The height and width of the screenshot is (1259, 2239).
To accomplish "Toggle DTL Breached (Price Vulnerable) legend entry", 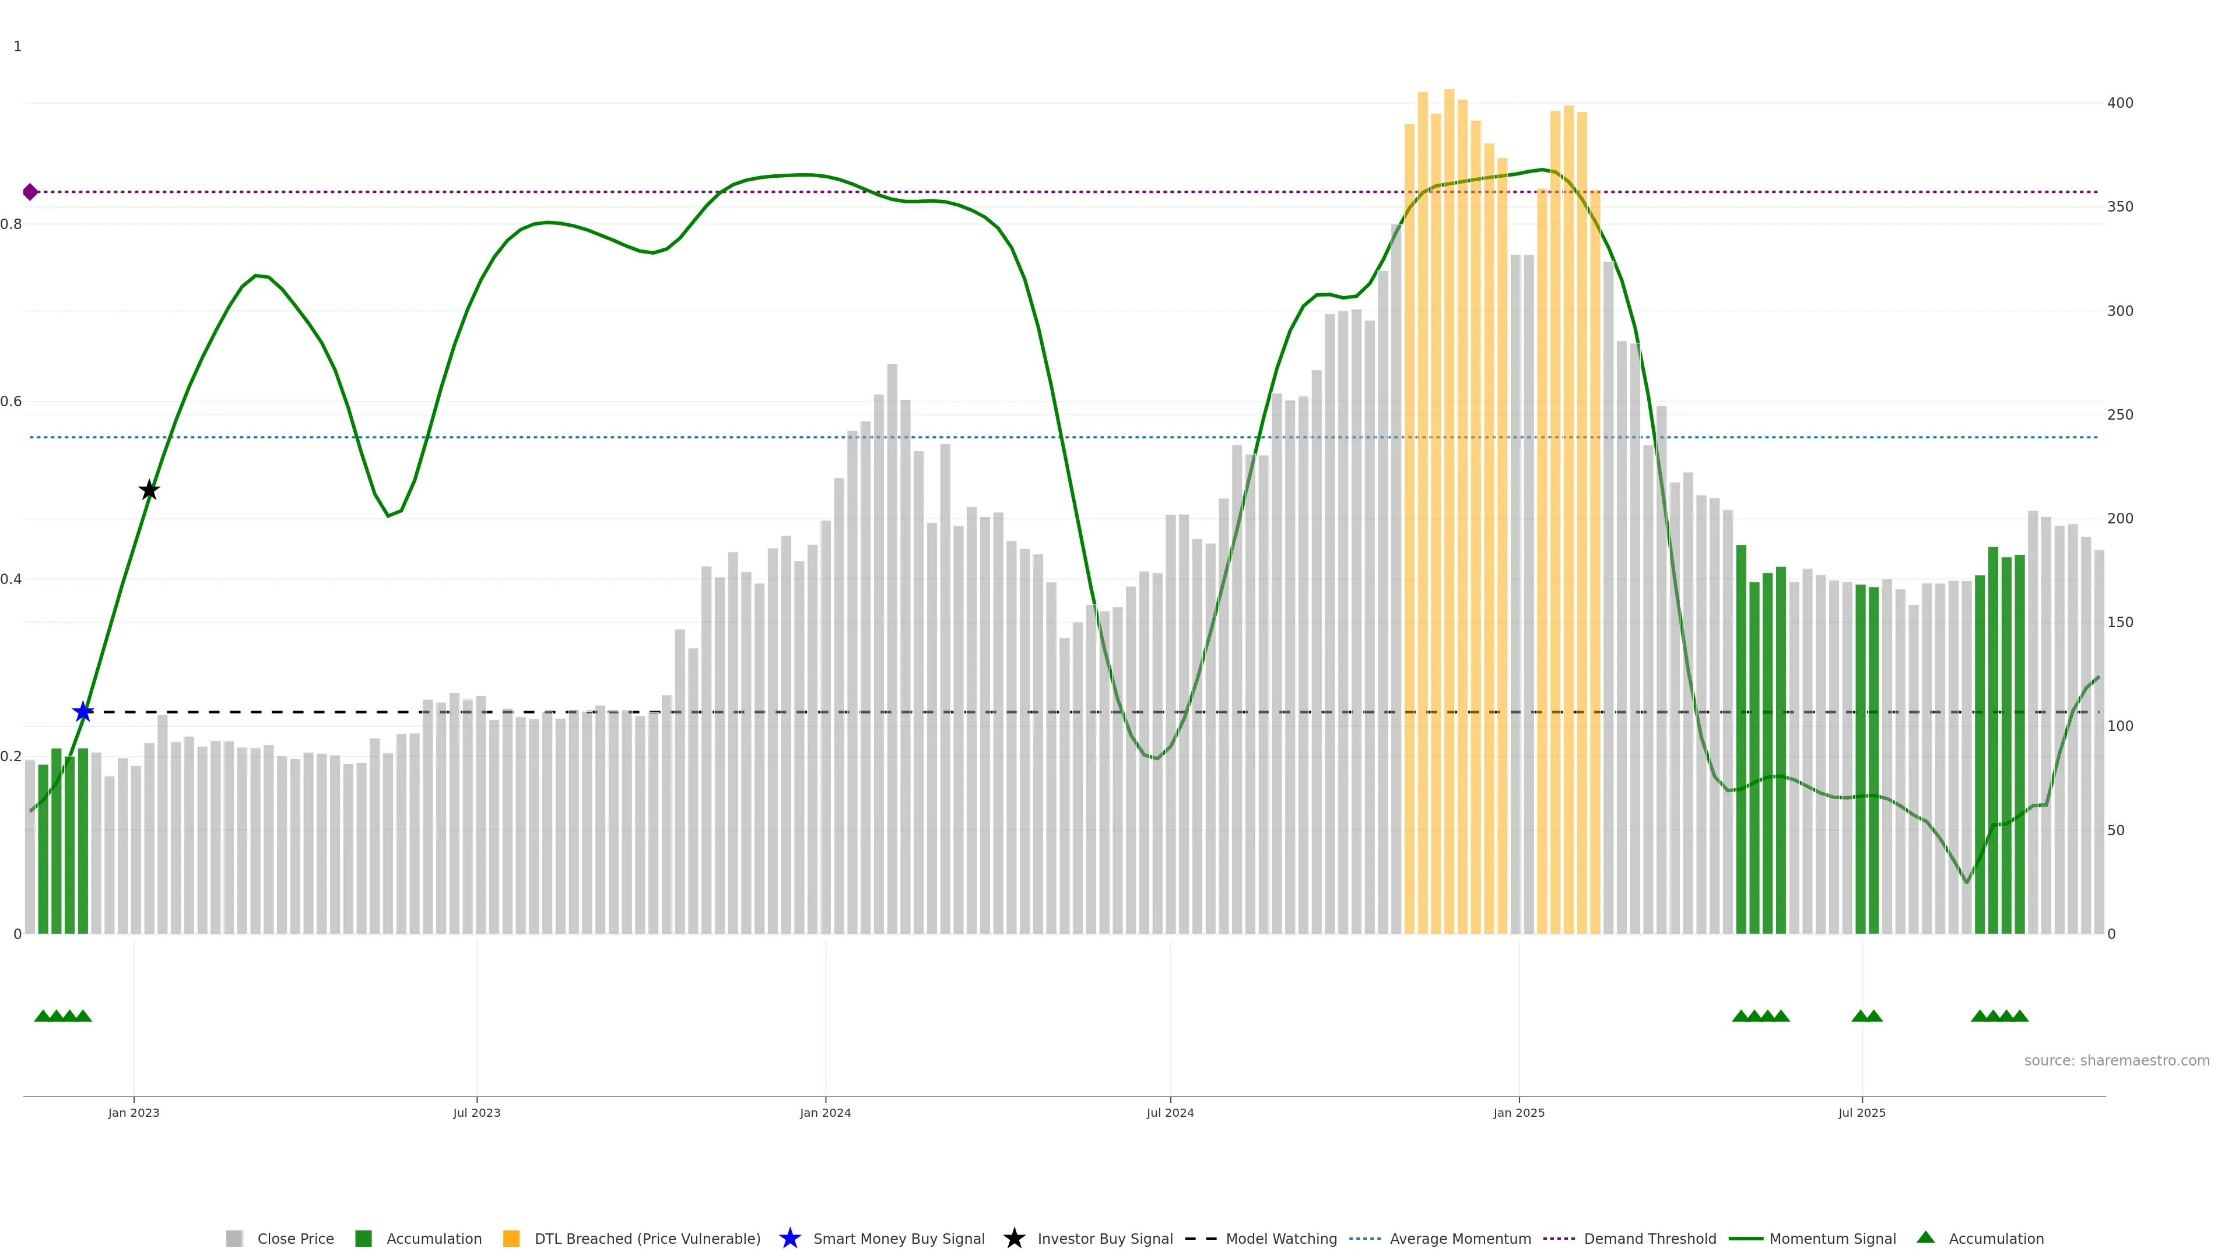I will [647, 1238].
